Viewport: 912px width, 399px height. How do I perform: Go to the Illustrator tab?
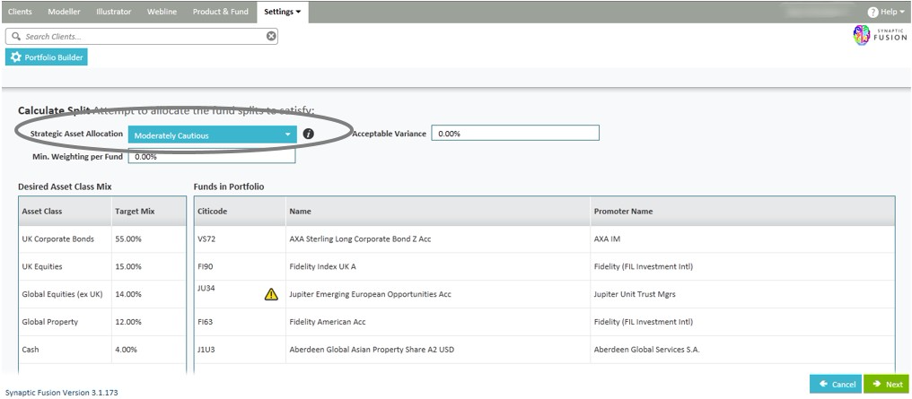[113, 12]
